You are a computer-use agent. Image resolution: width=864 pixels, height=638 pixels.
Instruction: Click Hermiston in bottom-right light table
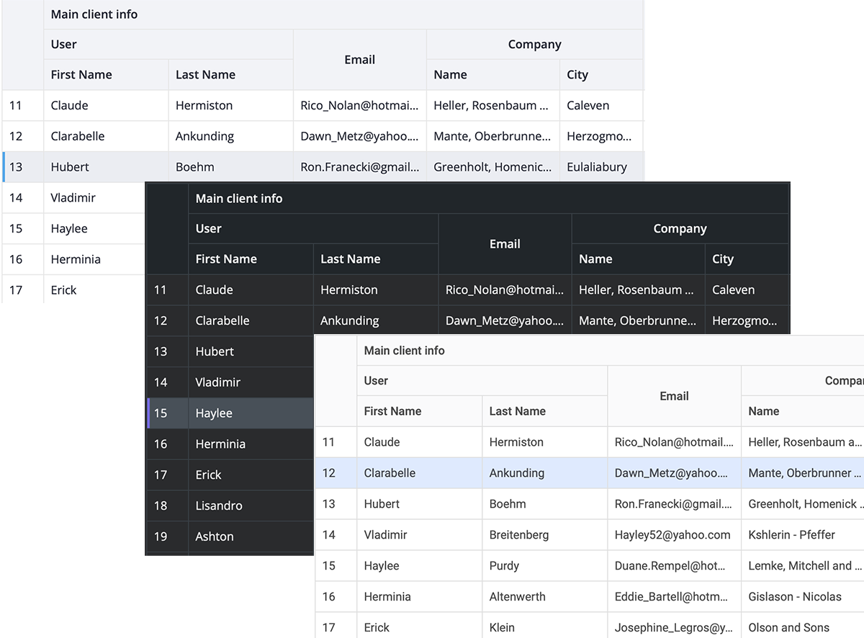[x=516, y=442]
